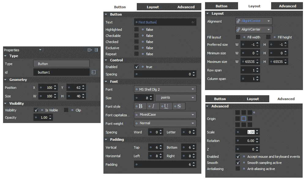
Task: Select the center Origin grid point
Action: tap(244, 118)
